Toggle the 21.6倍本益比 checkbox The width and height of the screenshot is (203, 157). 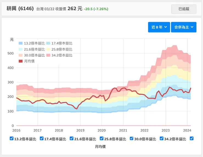pyautogui.click(x=72, y=138)
